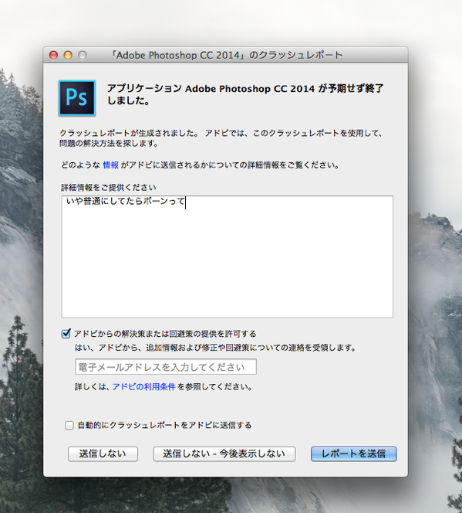Uncheck アドビからの解決策または回避策の提供を許可する checkbox
Viewport: 462px width, 513px height.
(x=66, y=334)
